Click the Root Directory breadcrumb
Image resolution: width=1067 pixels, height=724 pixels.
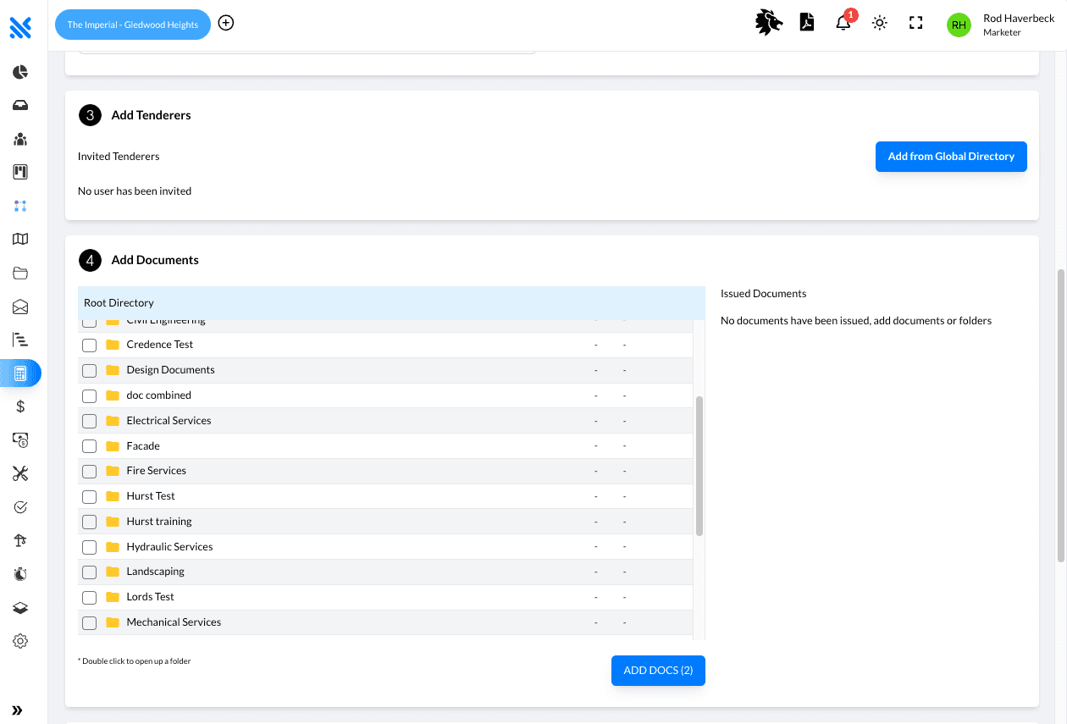(x=119, y=303)
